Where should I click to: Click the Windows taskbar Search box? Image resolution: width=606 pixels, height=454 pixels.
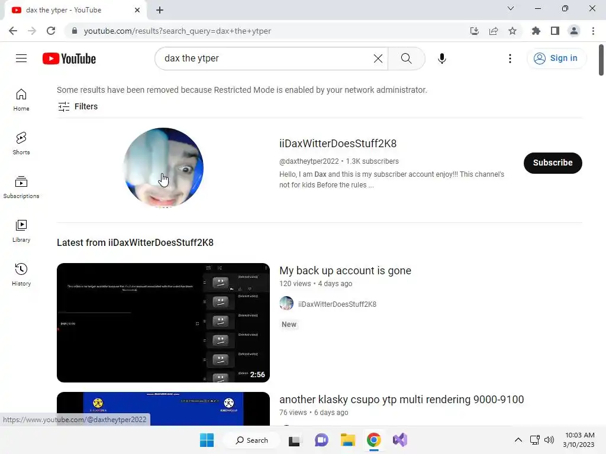click(x=252, y=440)
